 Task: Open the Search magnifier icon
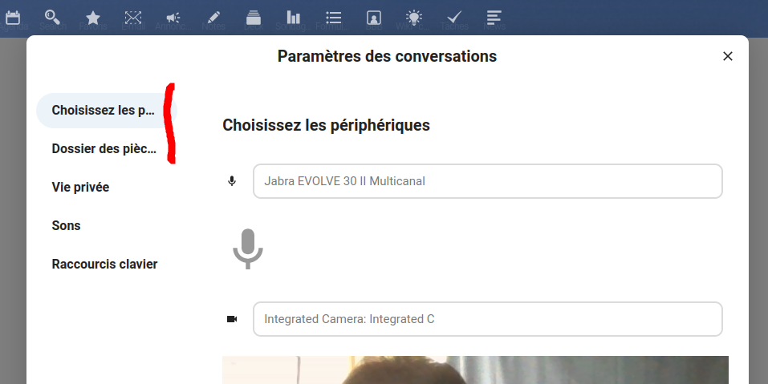pos(52,17)
